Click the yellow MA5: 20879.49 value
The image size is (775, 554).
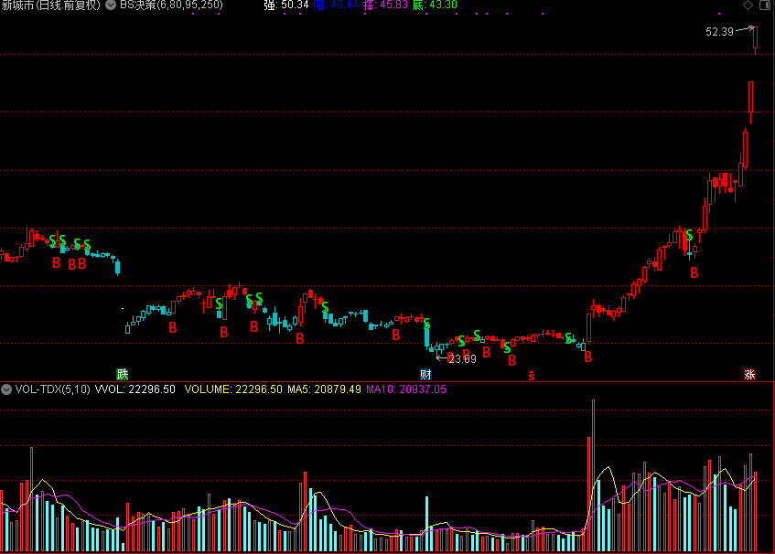coord(324,389)
